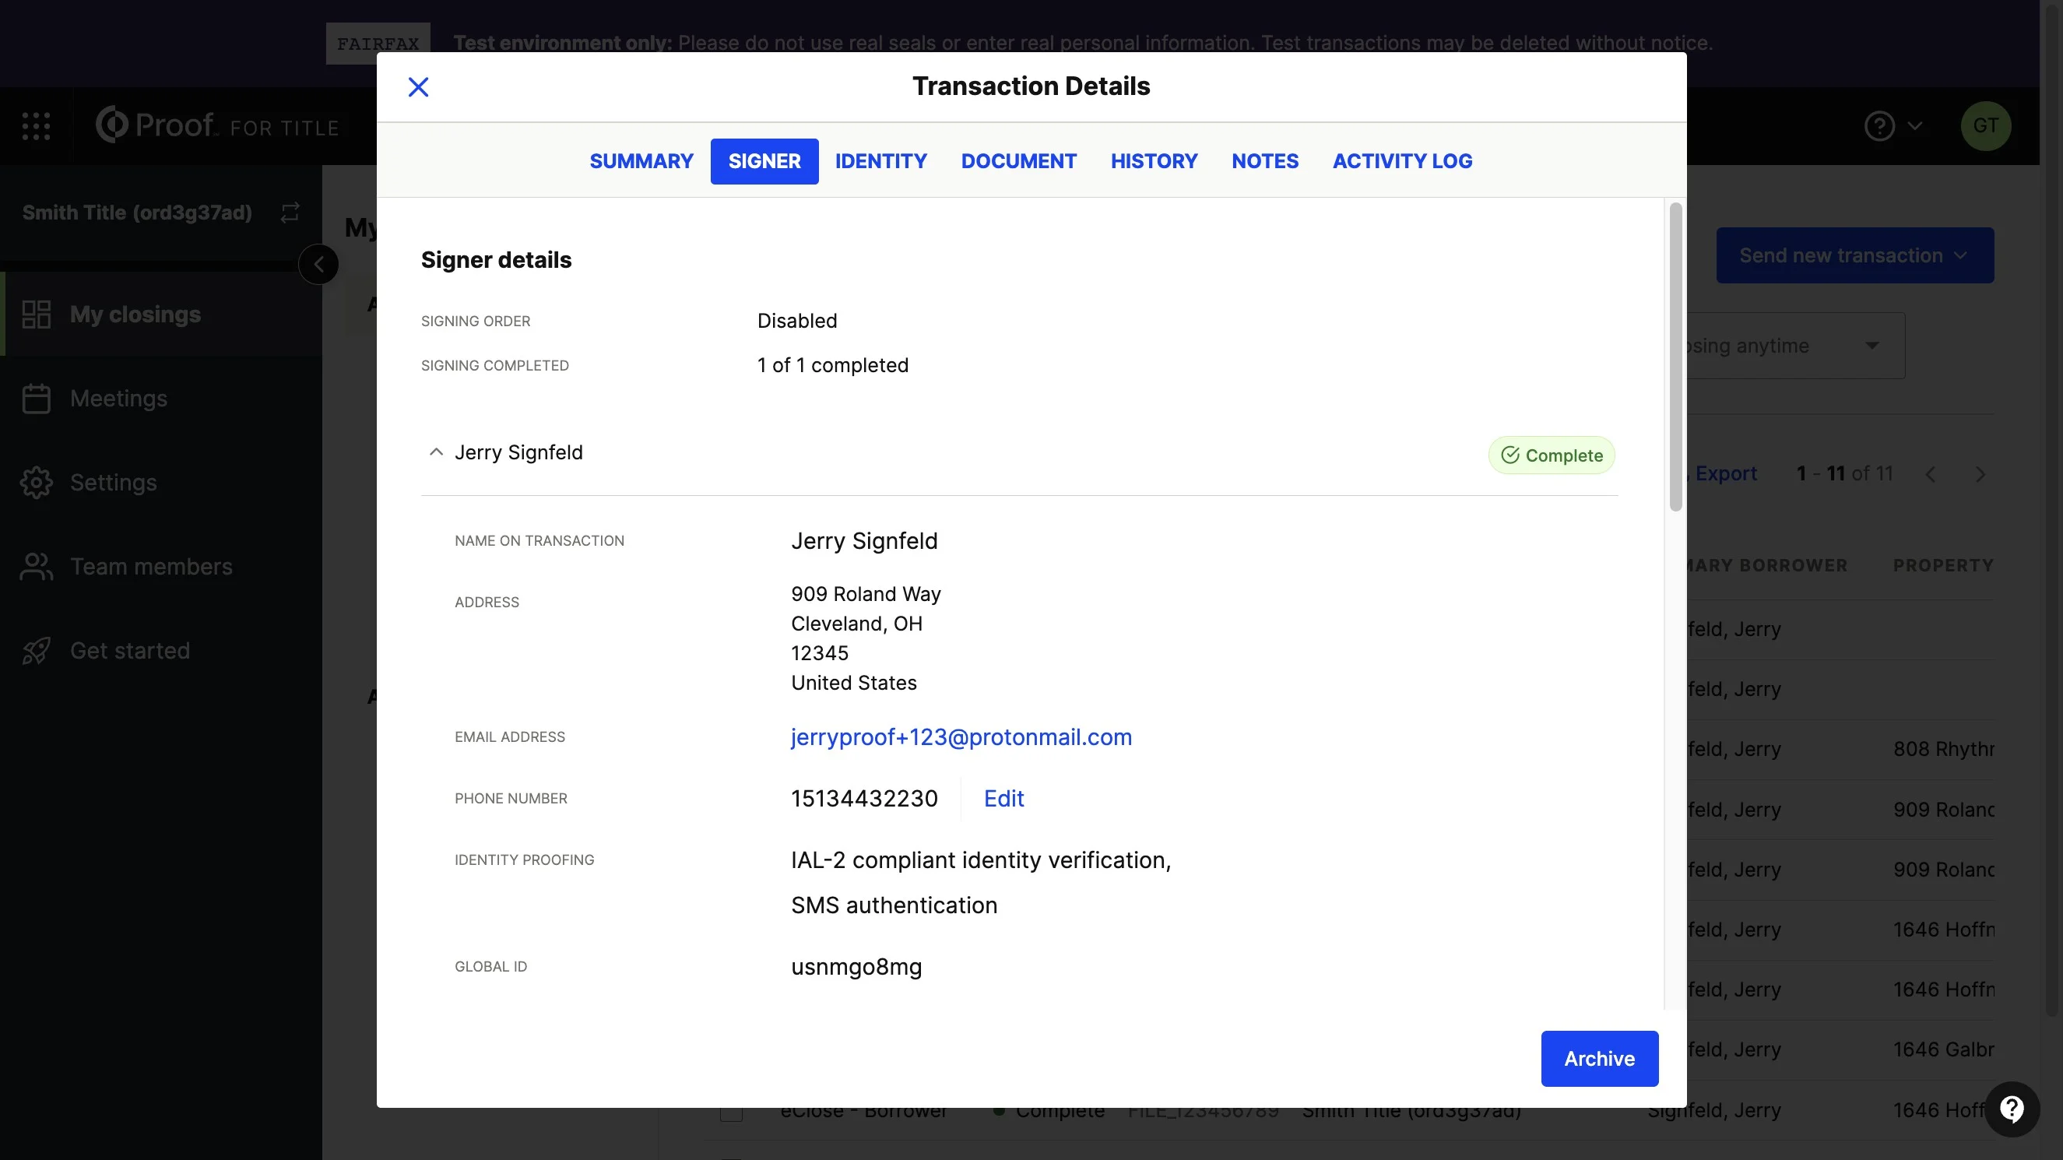2063x1160 pixels.
Task: Go to Meetings in the sidebar
Action: [x=160, y=398]
